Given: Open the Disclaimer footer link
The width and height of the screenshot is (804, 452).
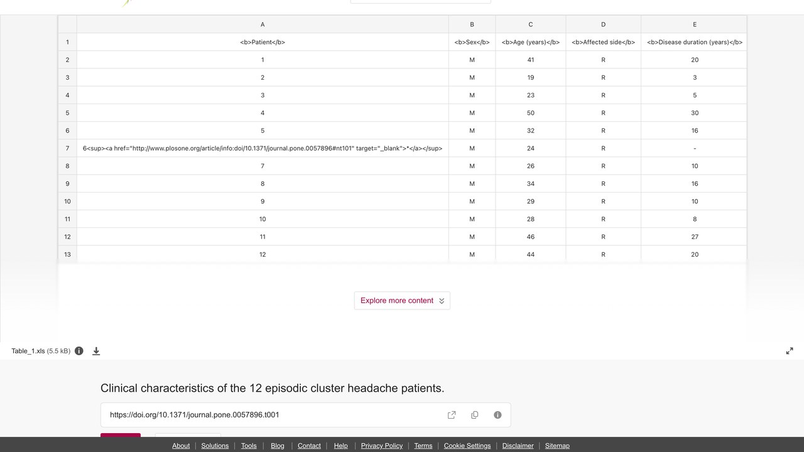Looking at the screenshot, I should coord(518,446).
